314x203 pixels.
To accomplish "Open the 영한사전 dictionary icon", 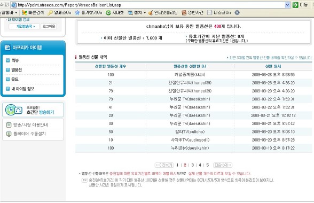I will click(x=184, y=13).
